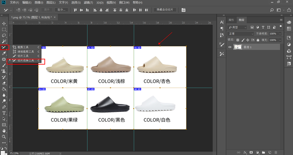Select the Magic Wand tool

point(4,41)
